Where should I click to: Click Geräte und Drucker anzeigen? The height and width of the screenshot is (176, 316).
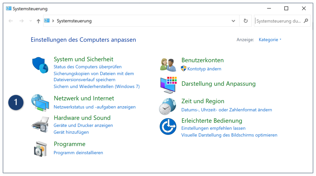(83, 125)
